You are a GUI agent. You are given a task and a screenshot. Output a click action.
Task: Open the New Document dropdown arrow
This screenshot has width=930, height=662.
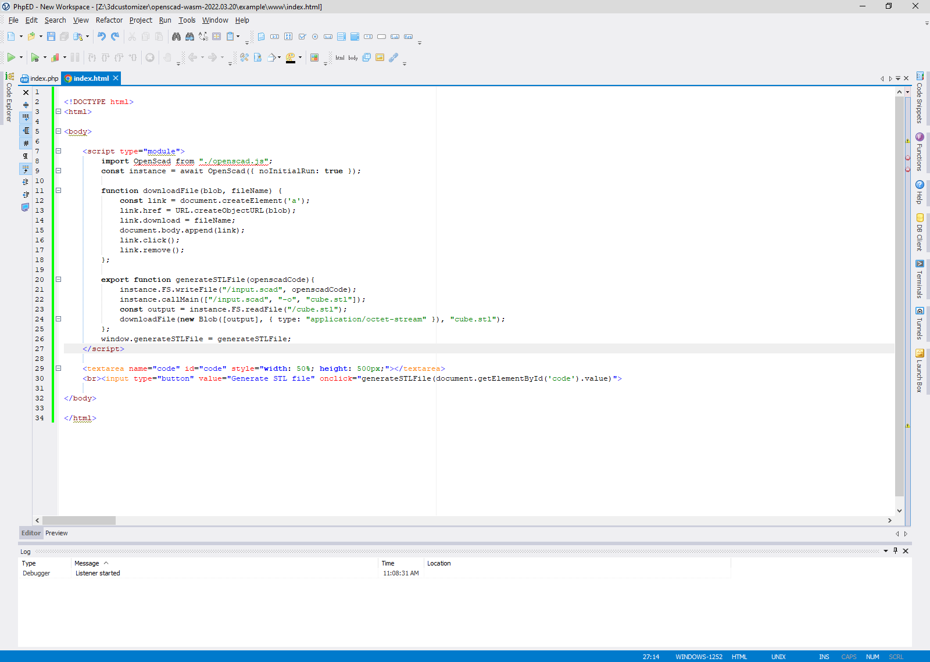[21, 37]
